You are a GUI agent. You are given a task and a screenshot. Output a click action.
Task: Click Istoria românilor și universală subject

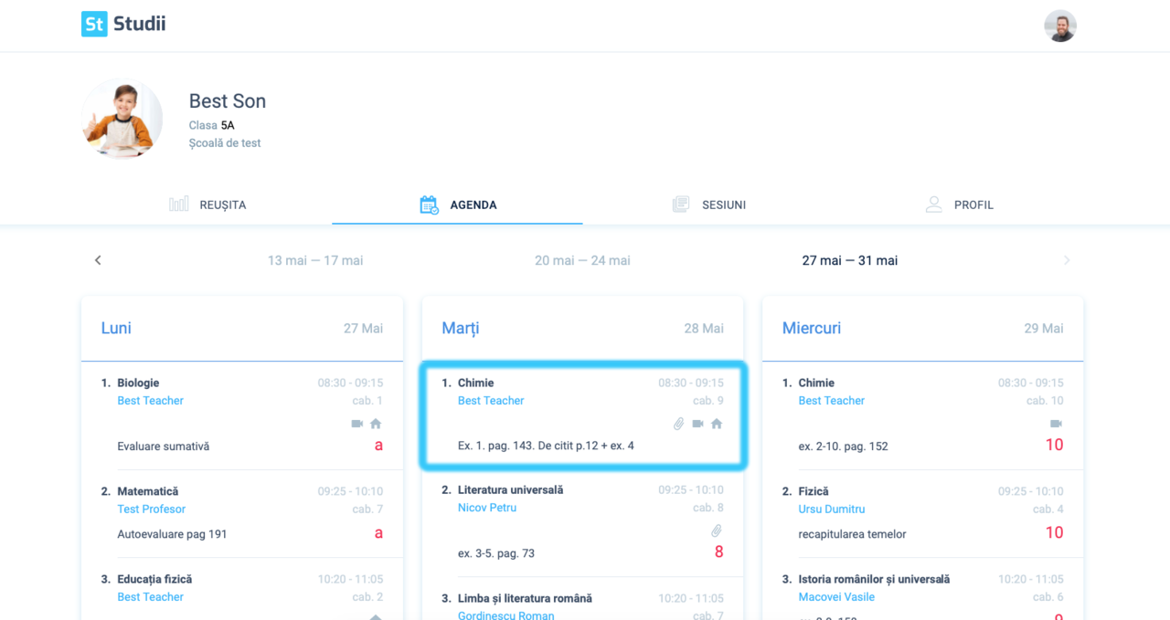874,580
